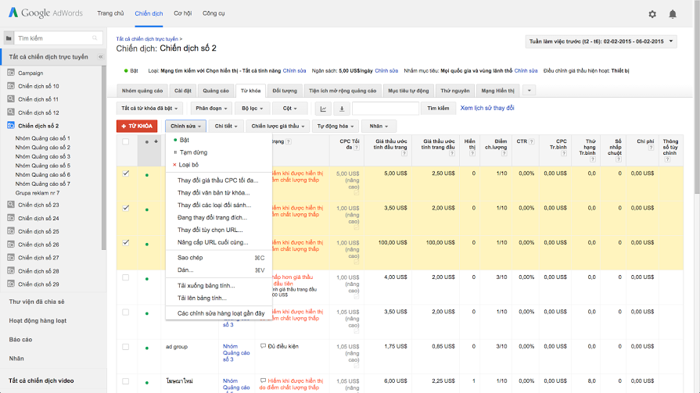Click the status column sort arrow in header
The image size is (700, 393).
coord(156,142)
